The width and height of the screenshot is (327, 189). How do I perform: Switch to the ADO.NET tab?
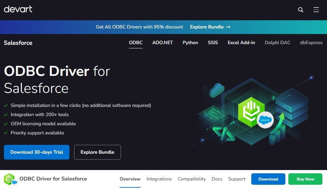coord(163,43)
